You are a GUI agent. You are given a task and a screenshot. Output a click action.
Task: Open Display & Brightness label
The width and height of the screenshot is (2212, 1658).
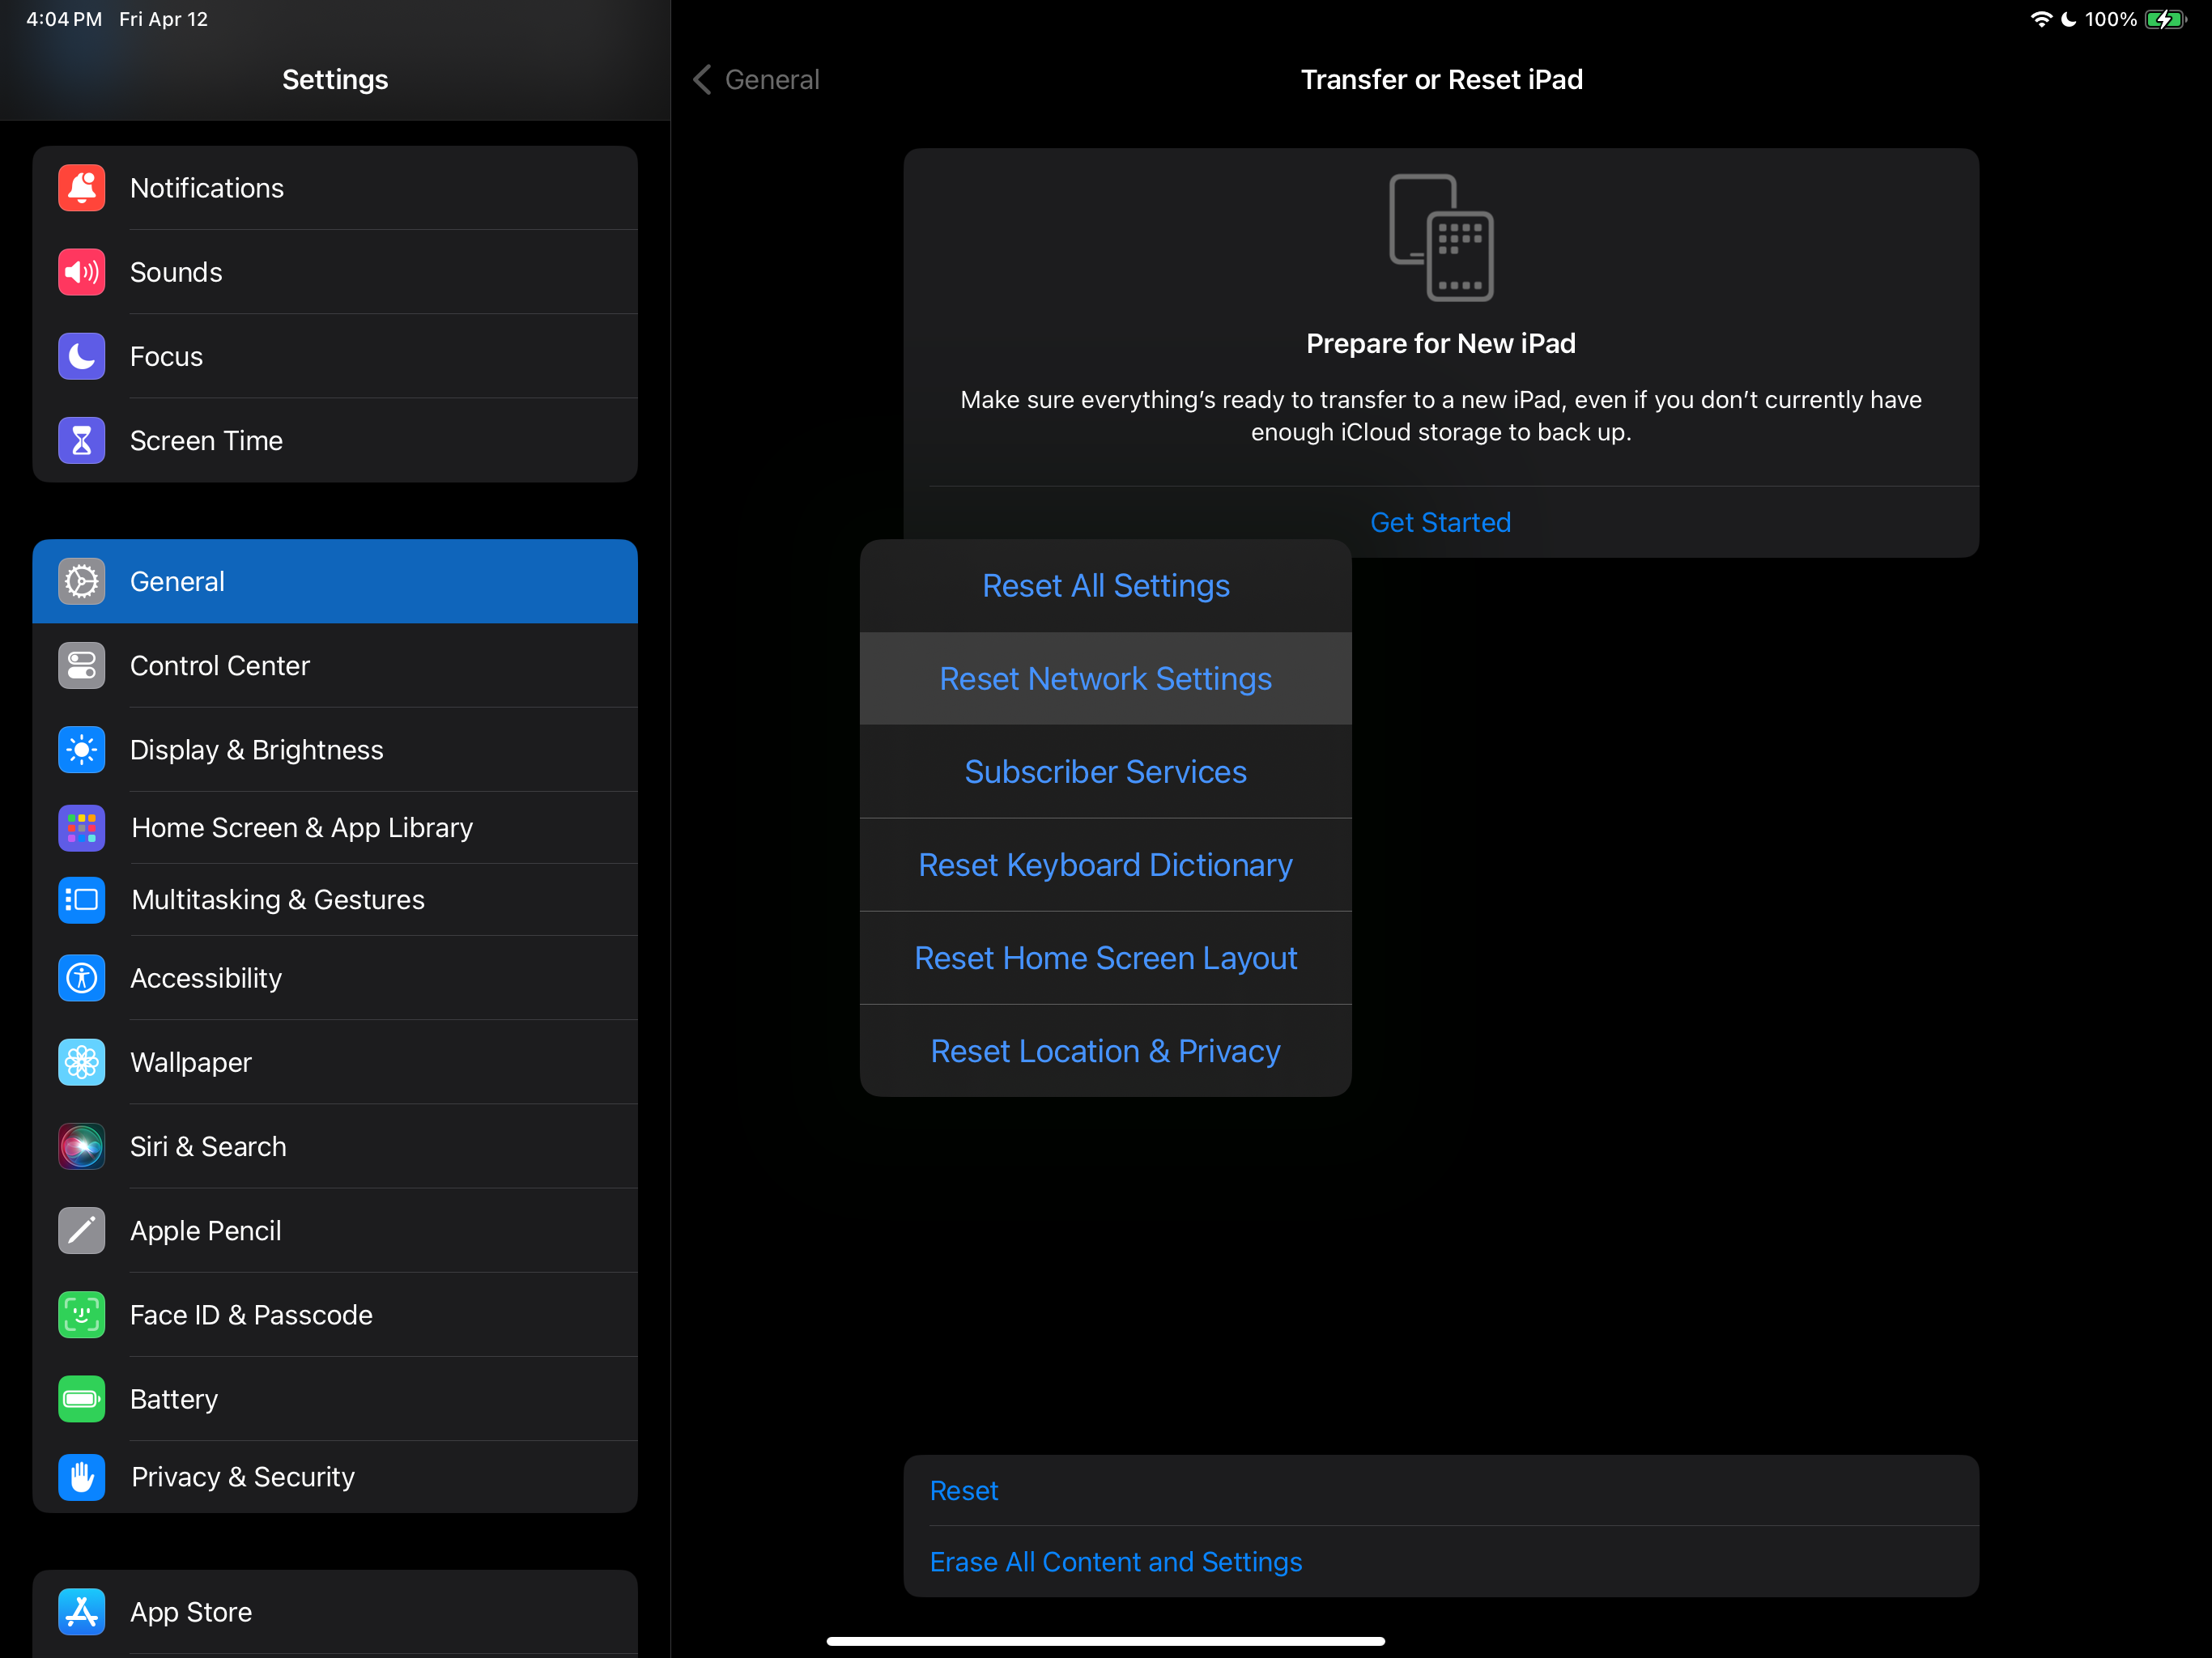257,749
